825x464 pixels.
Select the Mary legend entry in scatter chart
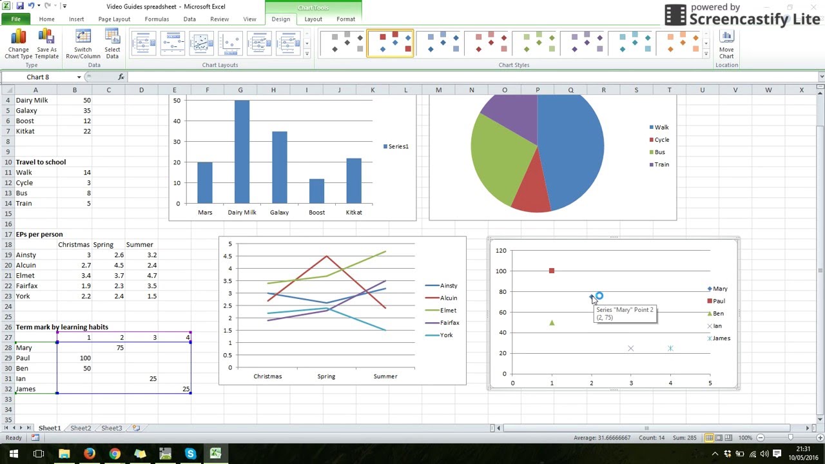tap(717, 289)
